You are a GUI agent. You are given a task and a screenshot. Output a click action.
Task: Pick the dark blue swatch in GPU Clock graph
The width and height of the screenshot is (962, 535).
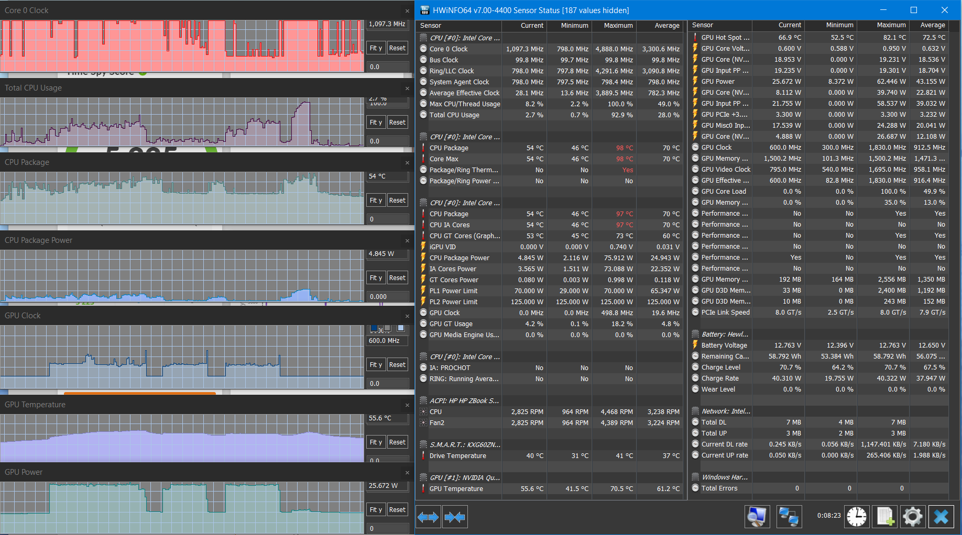point(374,328)
